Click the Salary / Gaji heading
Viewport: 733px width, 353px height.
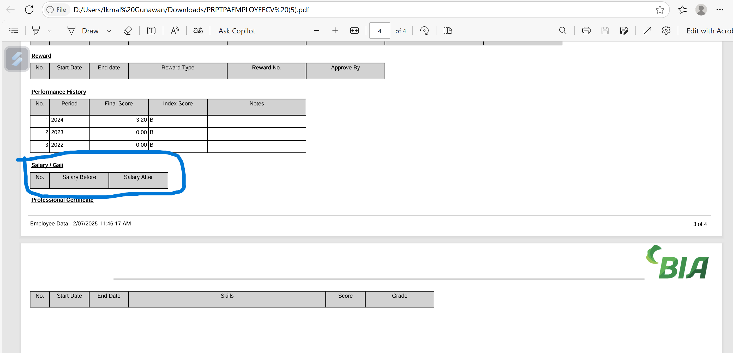pos(47,165)
